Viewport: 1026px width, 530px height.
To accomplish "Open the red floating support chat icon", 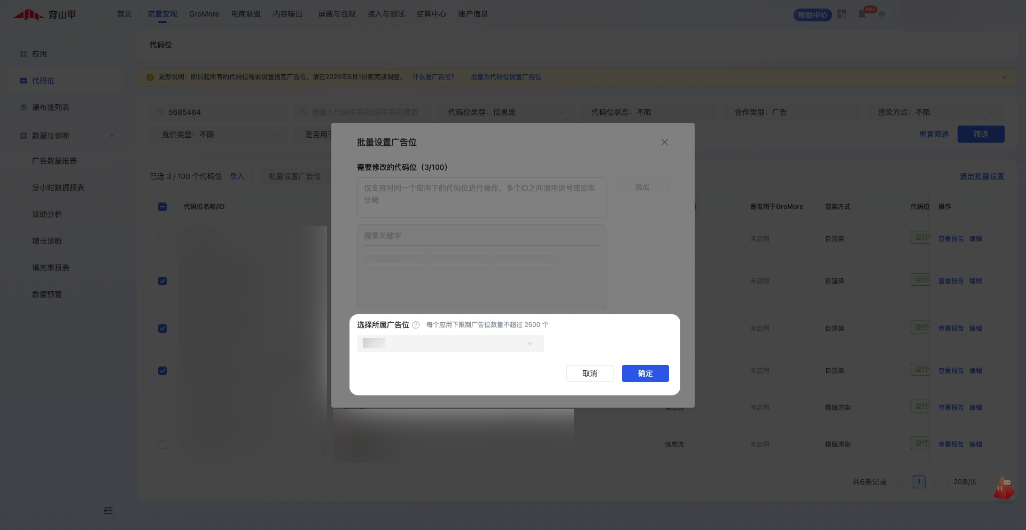I will pyautogui.click(x=1004, y=488).
